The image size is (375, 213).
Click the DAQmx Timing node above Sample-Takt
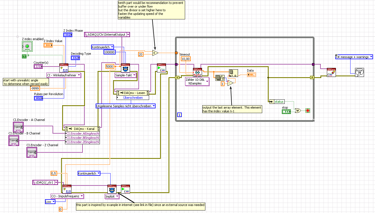[125, 68]
